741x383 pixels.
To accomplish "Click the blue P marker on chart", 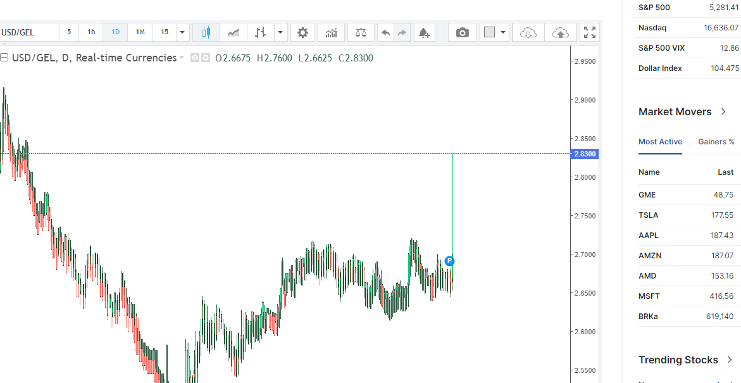I will (449, 261).
